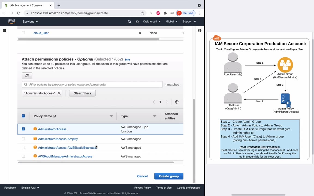Image resolution: width=314 pixels, height=196 pixels.
Task: Click the page vertical scrollbar
Action: click(194, 141)
